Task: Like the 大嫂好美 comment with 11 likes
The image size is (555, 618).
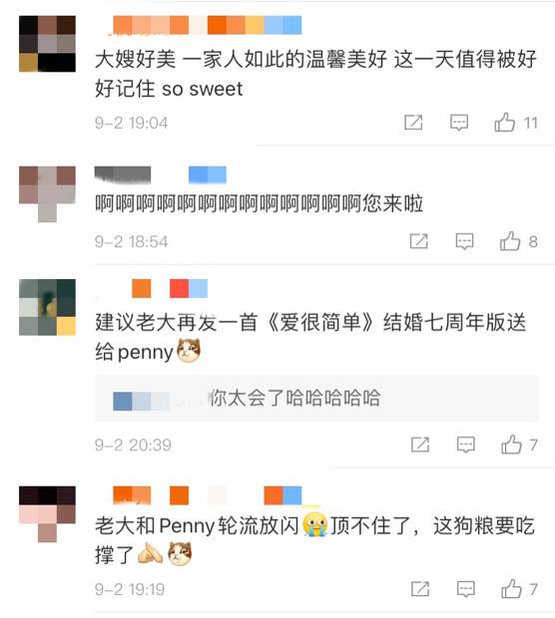Action: point(505,123)
